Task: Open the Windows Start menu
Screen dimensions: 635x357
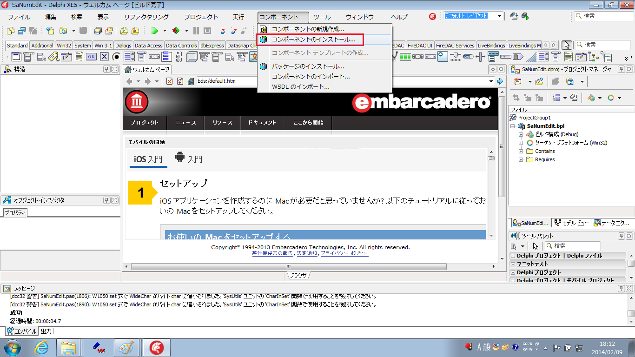Action: [12, 348]
